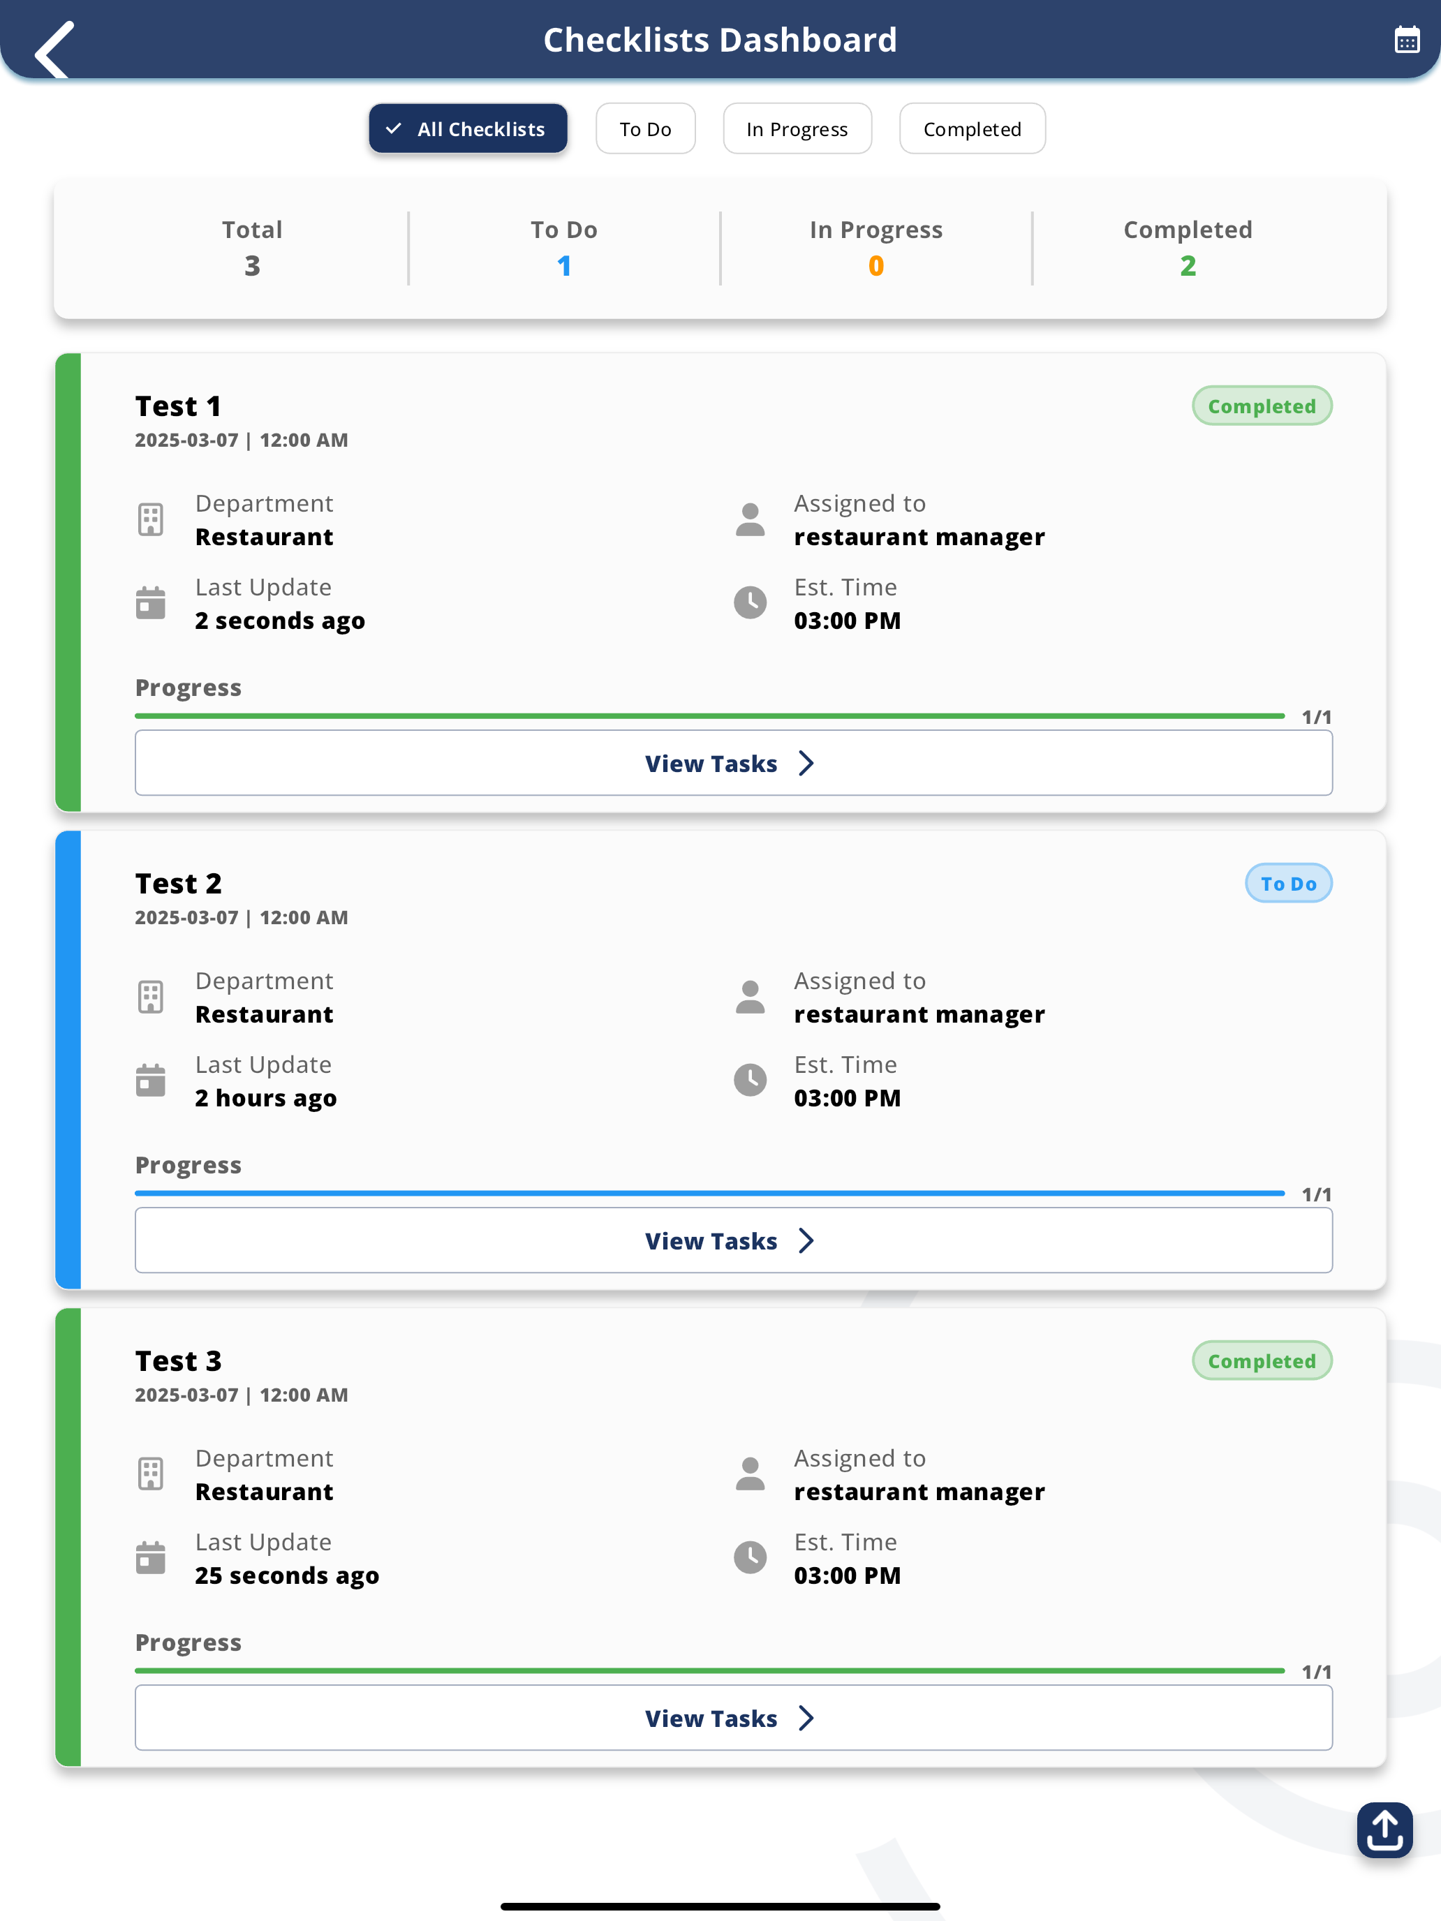Open the calendar icon in the header

tap(1406, 40)
